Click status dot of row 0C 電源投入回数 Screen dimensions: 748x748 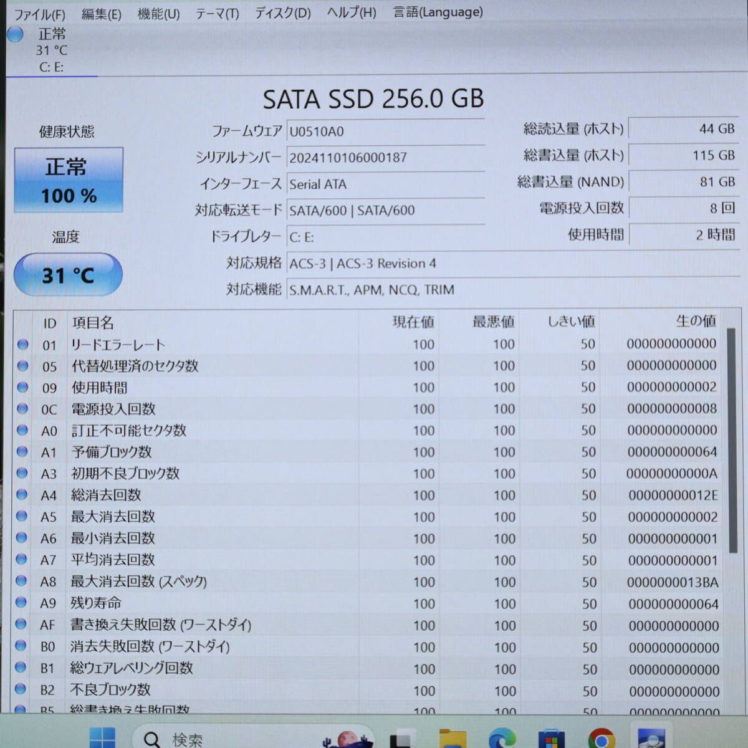[22, 409]
